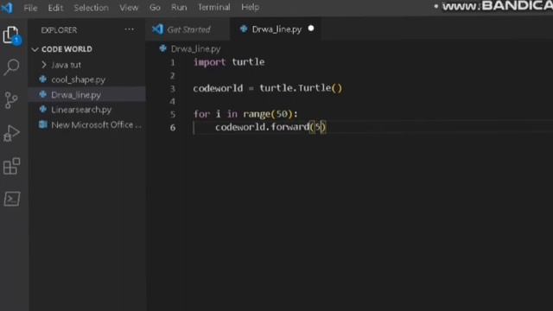
Task: Open Linearsearch.py from the explorer
Action: [x=81, y=110]
